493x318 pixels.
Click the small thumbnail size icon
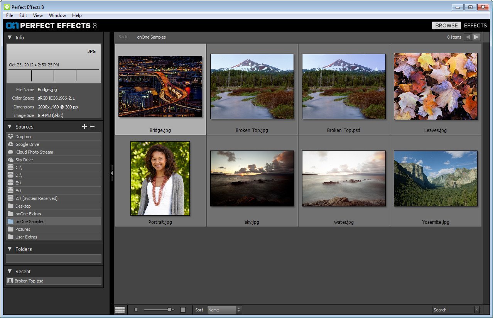[136, 310]
